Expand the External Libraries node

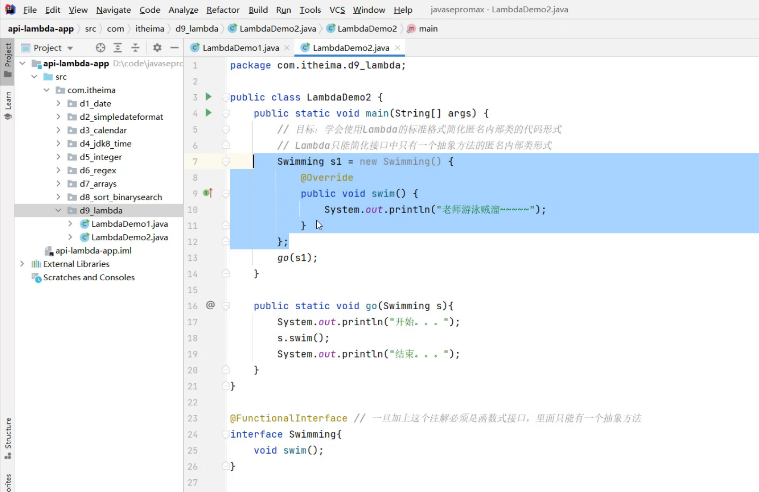point(22,264)
